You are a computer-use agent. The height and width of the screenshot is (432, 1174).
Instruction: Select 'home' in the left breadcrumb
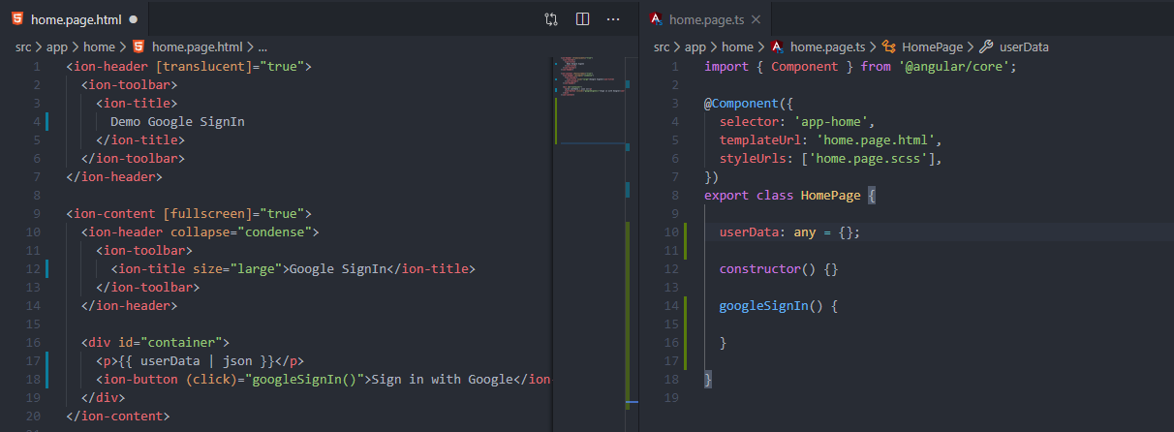click(99, 46)
